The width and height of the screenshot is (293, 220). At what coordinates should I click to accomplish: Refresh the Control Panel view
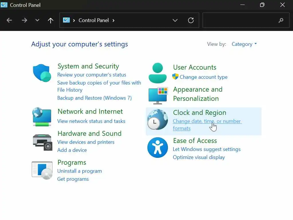191,20
